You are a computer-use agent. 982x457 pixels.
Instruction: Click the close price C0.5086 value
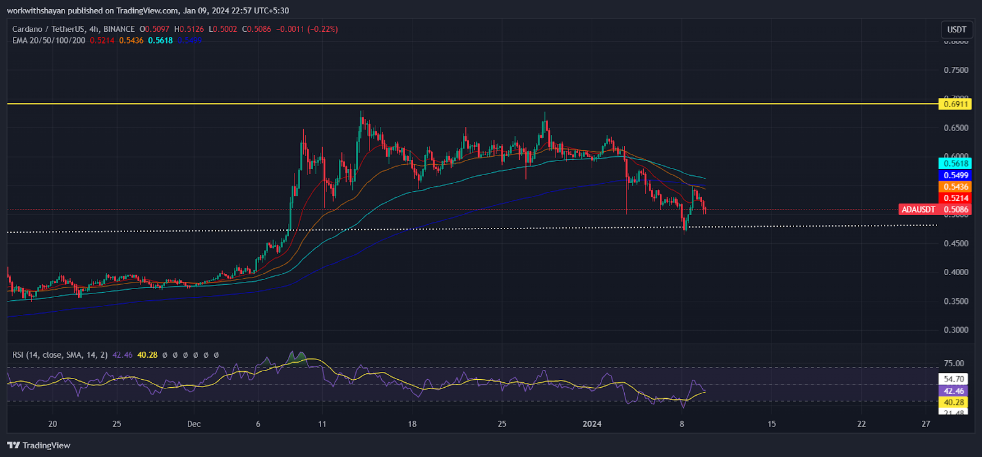pyautogui.click(x=257, y=29)
